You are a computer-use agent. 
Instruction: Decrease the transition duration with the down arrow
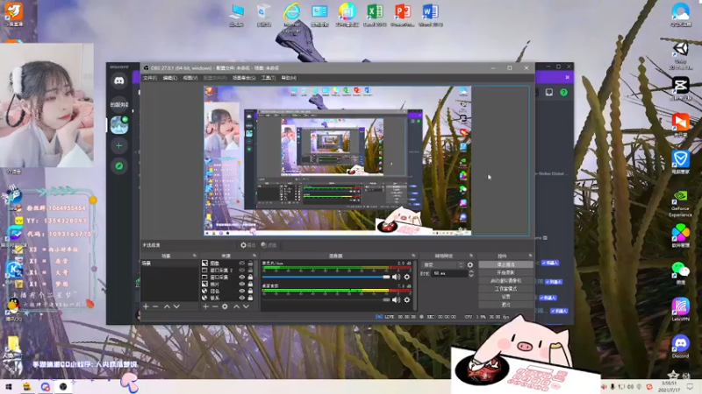coord(471,275)
